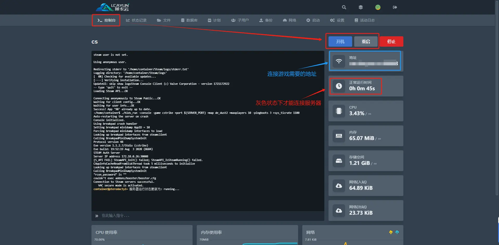
Task: Click the cyan upload icon in 网络 chart
Action: tap(397, 232)
